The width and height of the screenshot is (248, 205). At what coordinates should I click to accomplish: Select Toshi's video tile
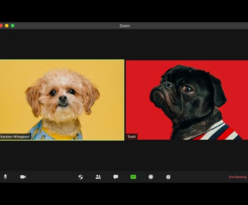(x=187, y=100)
